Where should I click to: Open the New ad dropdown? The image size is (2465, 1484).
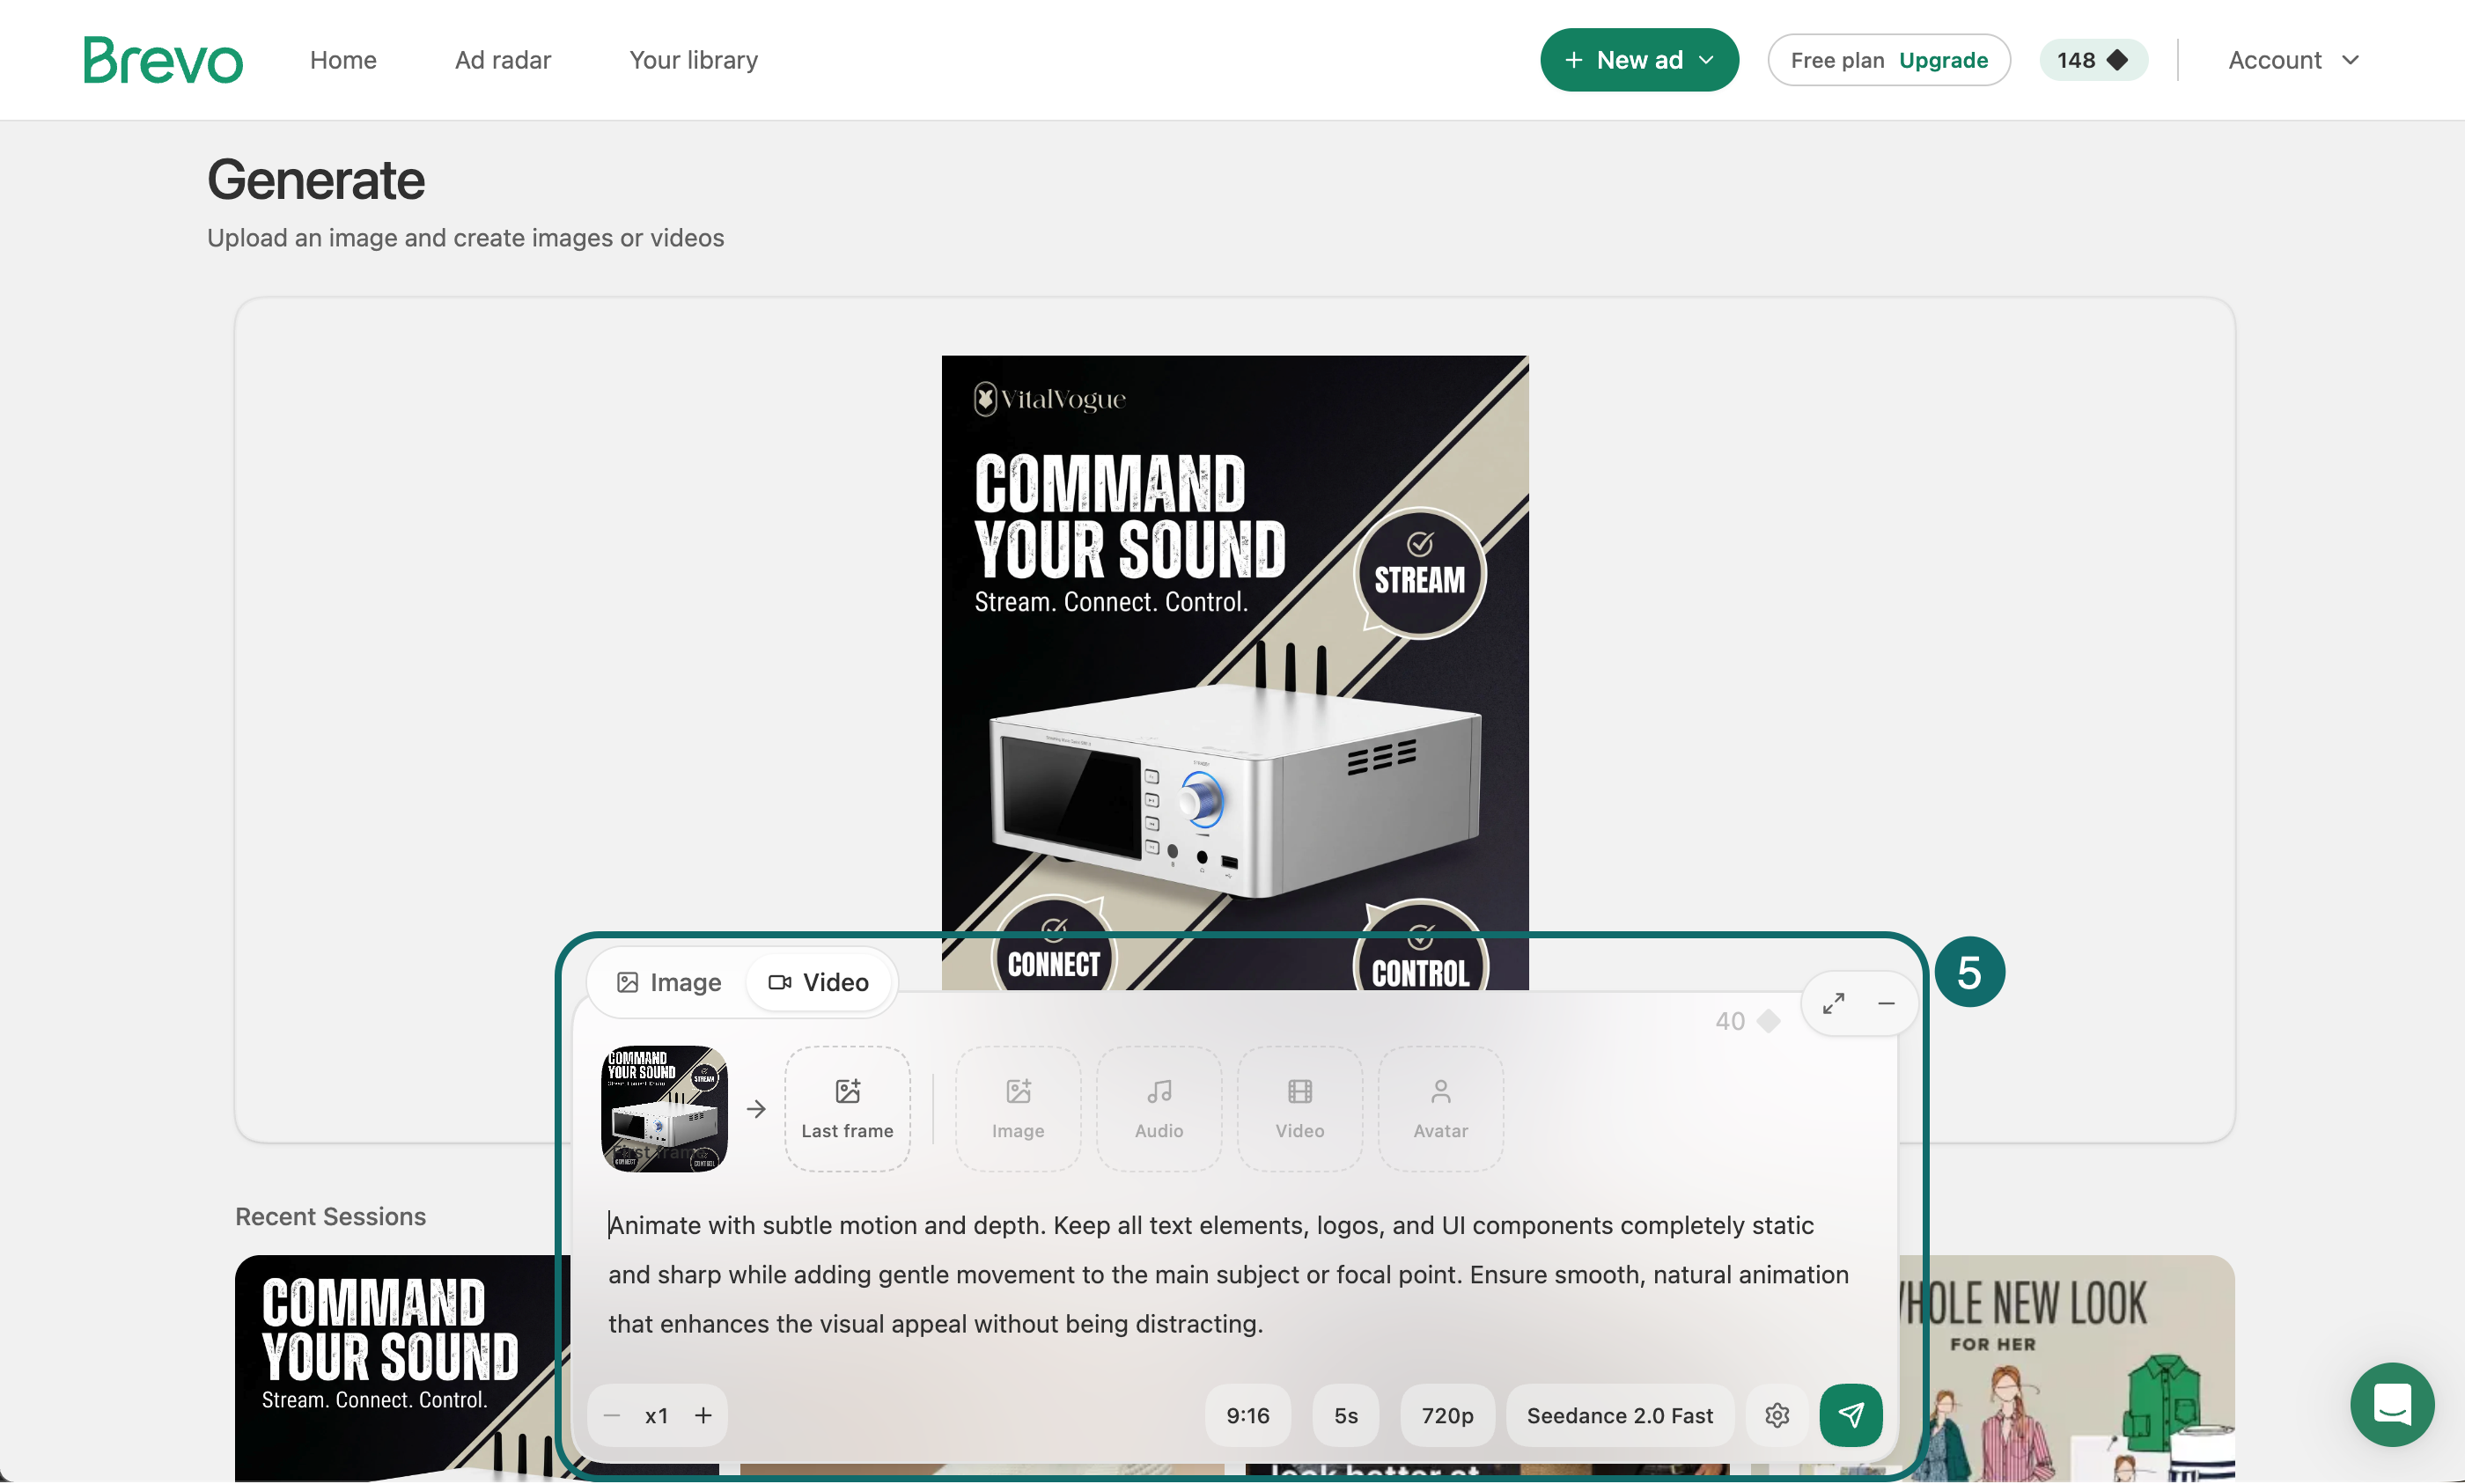(1639, 60)
